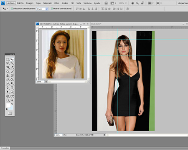
Task: Select the Eraser tool
Action: tap(8, 80)
